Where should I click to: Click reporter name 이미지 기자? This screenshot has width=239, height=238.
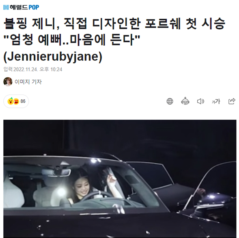[28, 82]
